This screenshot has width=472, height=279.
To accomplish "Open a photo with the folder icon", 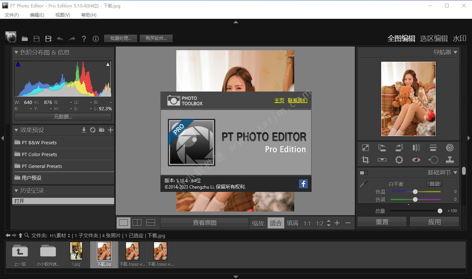I will click(25, 38).
